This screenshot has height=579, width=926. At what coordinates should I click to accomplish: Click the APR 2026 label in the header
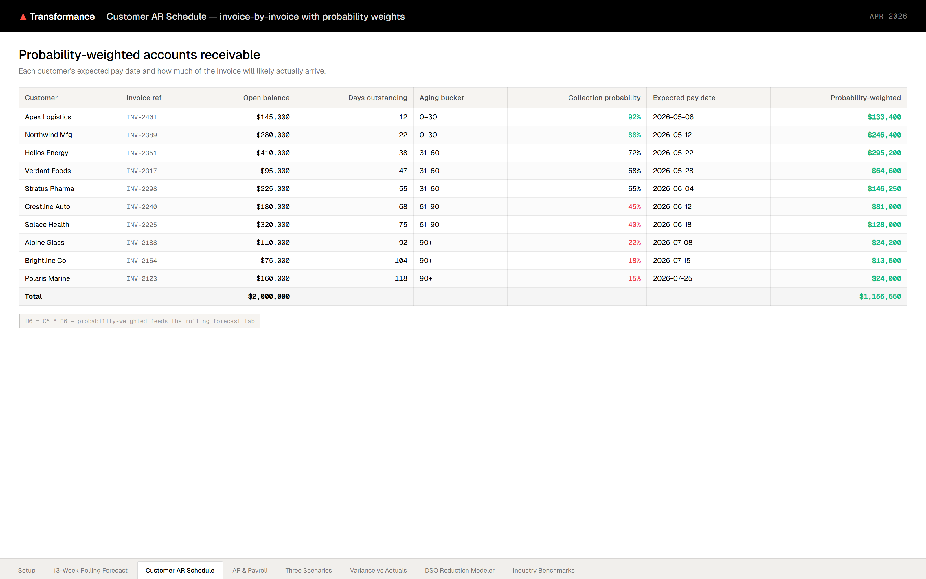tap(888, 16)
